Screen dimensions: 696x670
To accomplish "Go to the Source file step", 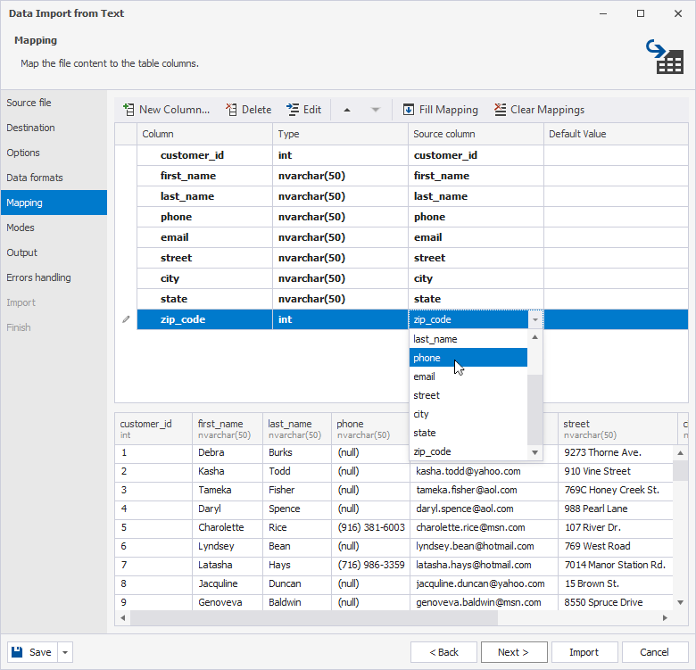I will pyautogui.click(x=54, y=103).
